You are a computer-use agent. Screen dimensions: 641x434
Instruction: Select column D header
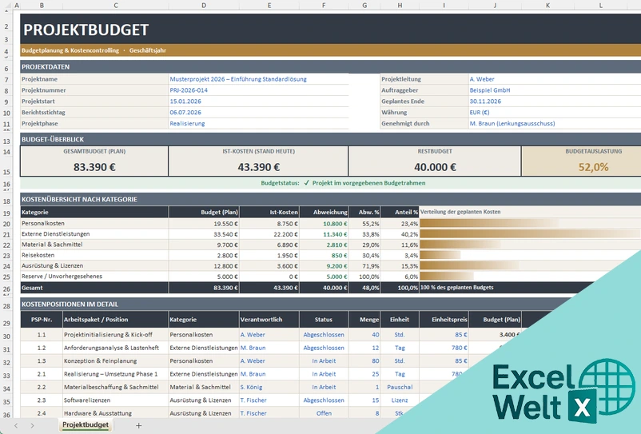click(x=204, y=6)
